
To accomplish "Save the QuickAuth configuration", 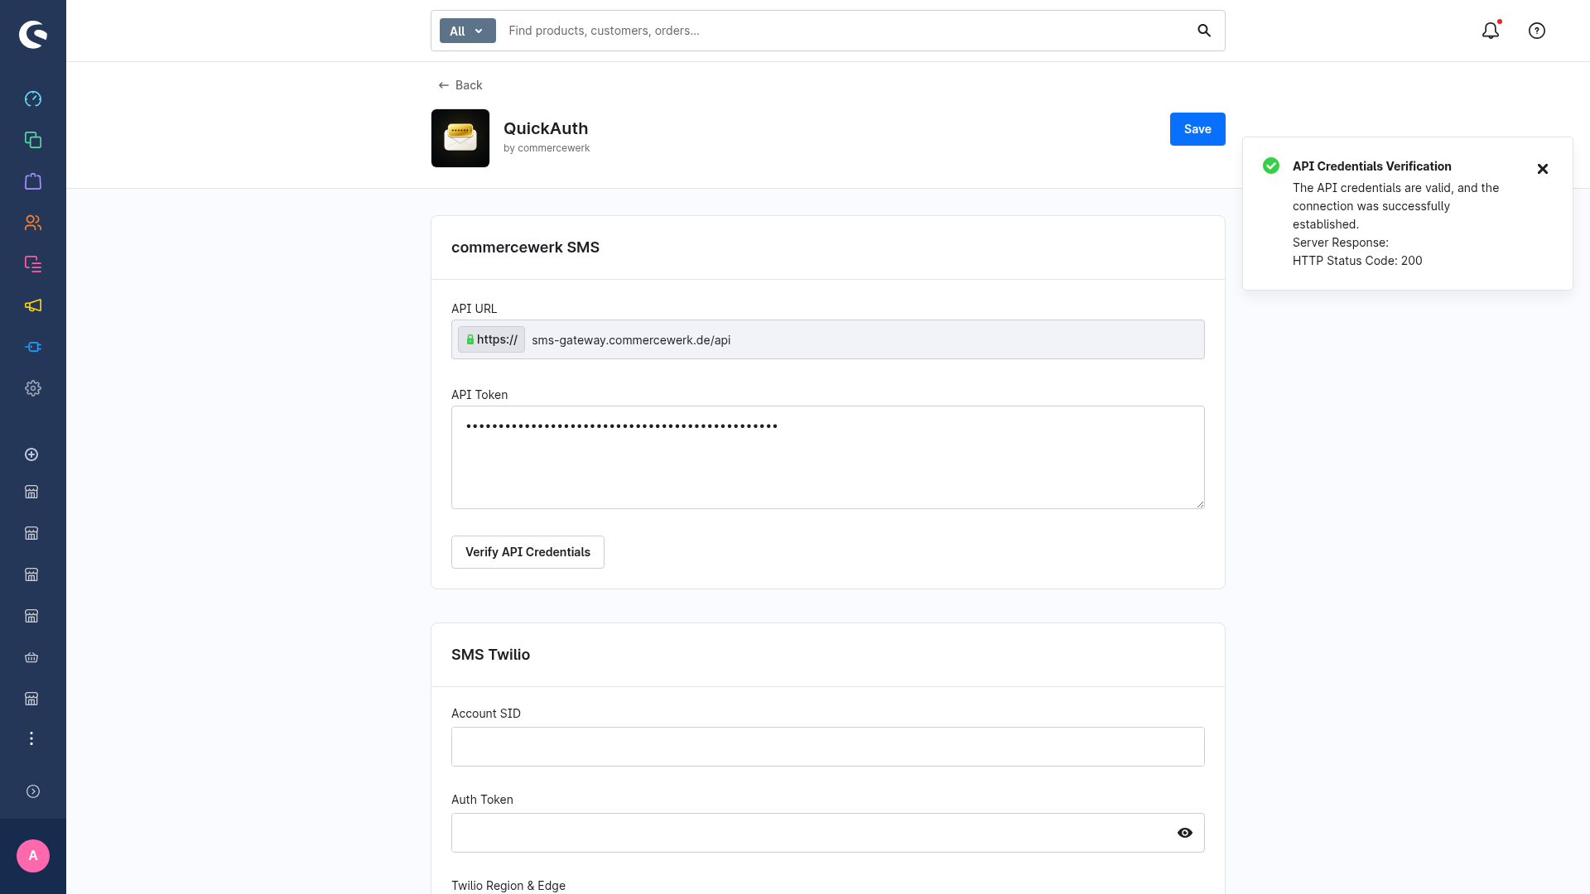I will [x=1197, y=129].
